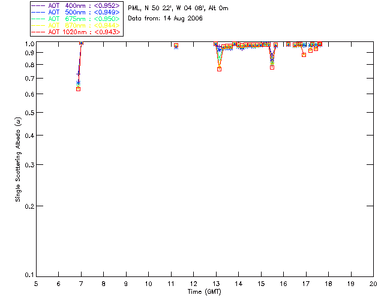Click x-axis tick label 12
The width and height of the screenshot is (384, 307).
193,284
